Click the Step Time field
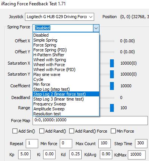The image size is (149, 161). pyautogui.click(x=141, y=144)
